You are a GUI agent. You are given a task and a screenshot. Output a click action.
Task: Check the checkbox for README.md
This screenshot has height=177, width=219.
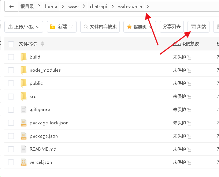tap(11, 149)
